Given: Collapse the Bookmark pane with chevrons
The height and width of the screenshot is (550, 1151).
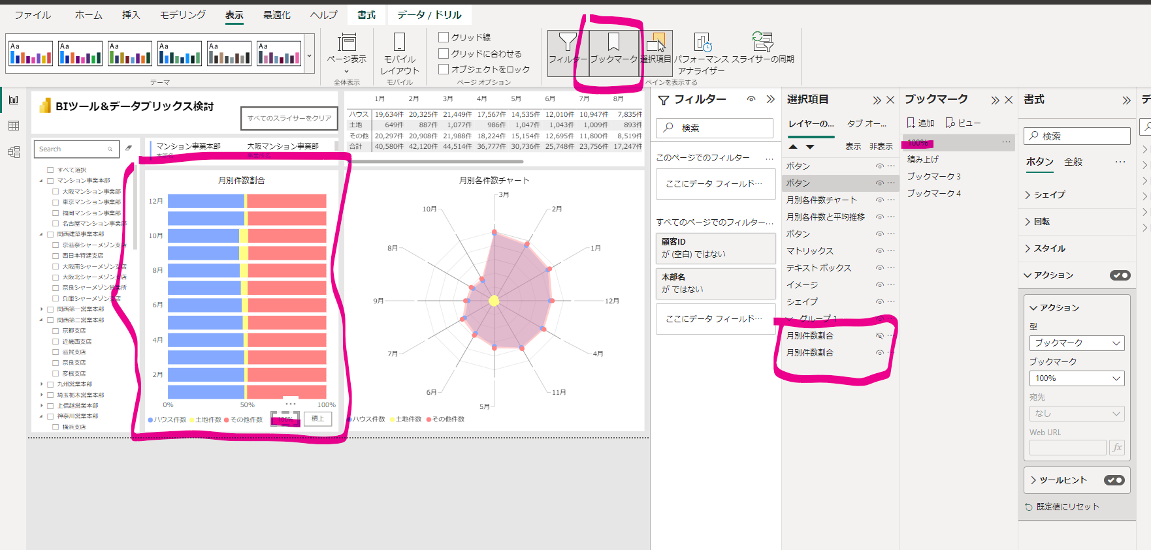Looking at the screenshot, I should (x=995, y=100).
